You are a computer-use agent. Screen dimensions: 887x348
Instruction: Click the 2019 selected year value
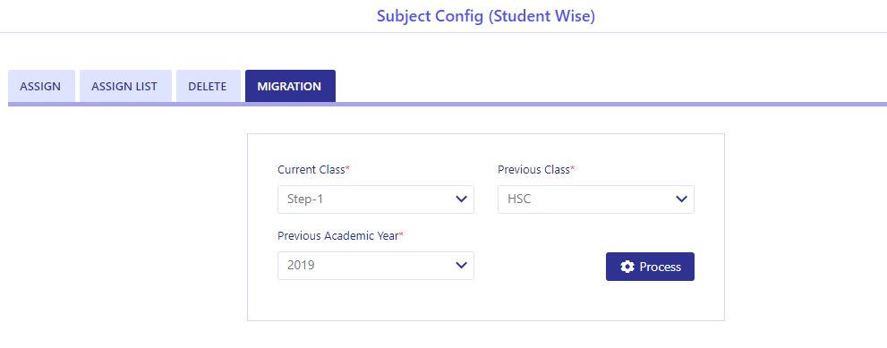coord(301,266)
